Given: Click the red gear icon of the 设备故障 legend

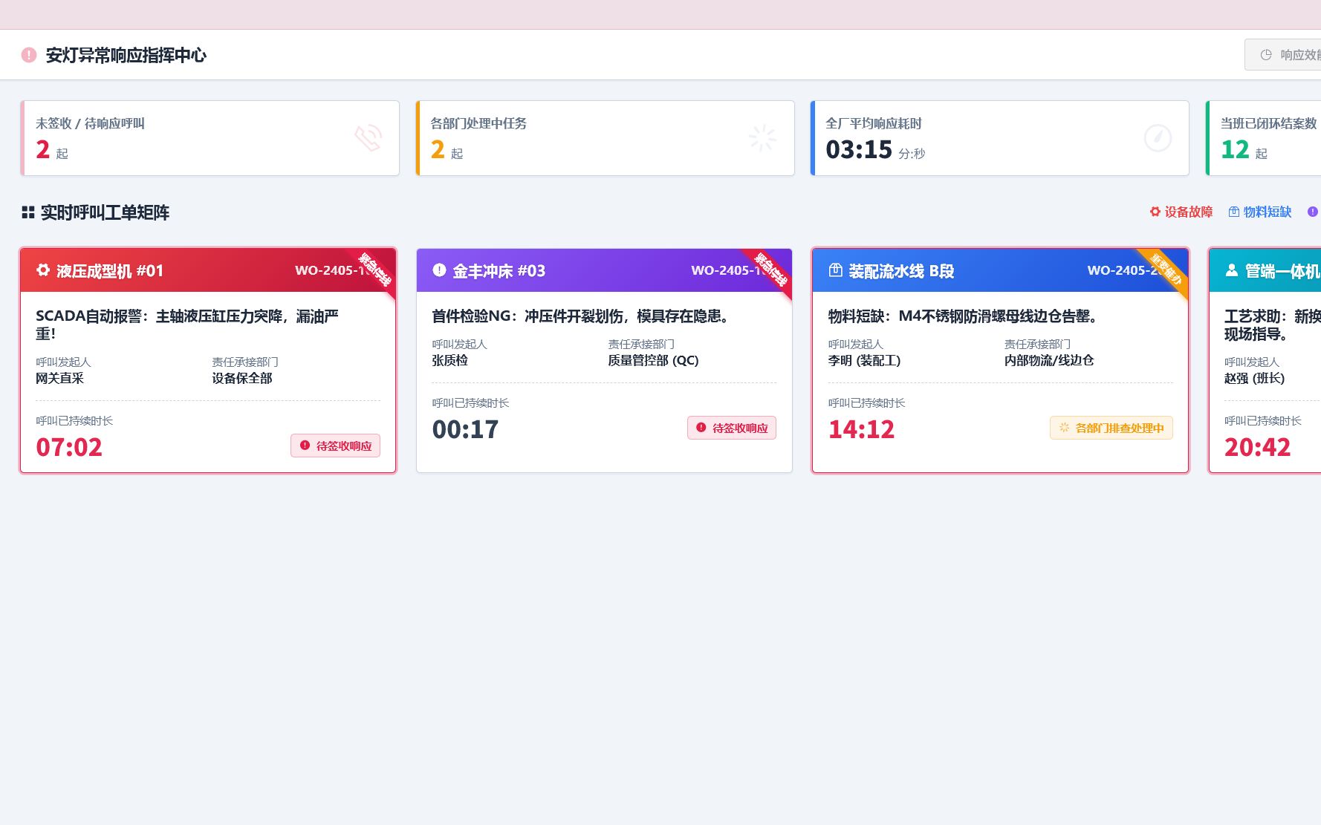Looking at the screenshot, I should pyautogui.click(x=1155, y=212).
